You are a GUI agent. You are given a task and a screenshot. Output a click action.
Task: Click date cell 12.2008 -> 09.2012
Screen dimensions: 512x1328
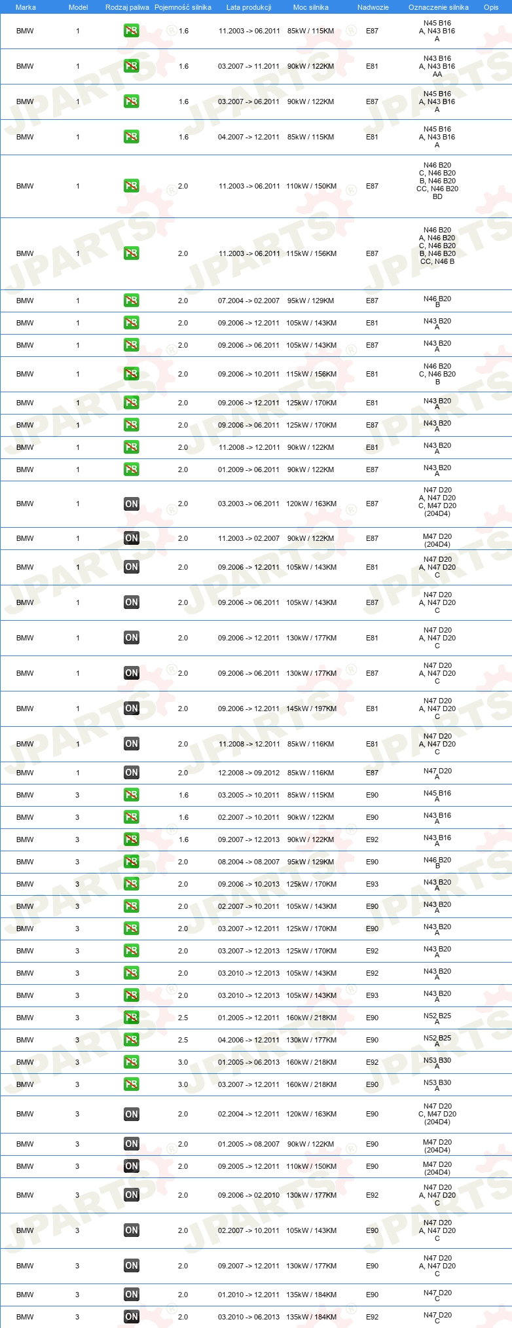pos(249,773)
